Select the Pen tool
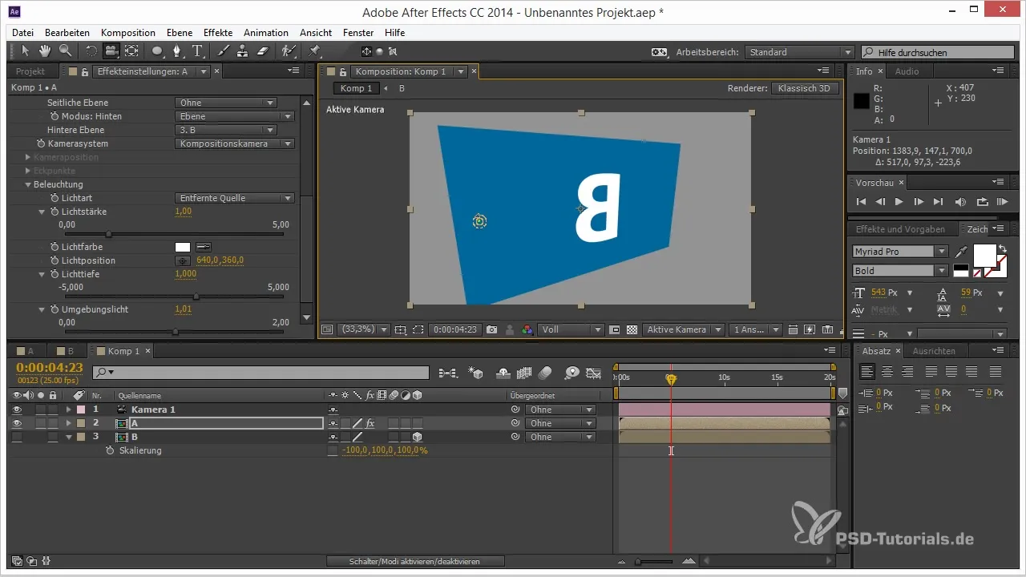Screen dimensions: 1026x577 pos(179,51)
